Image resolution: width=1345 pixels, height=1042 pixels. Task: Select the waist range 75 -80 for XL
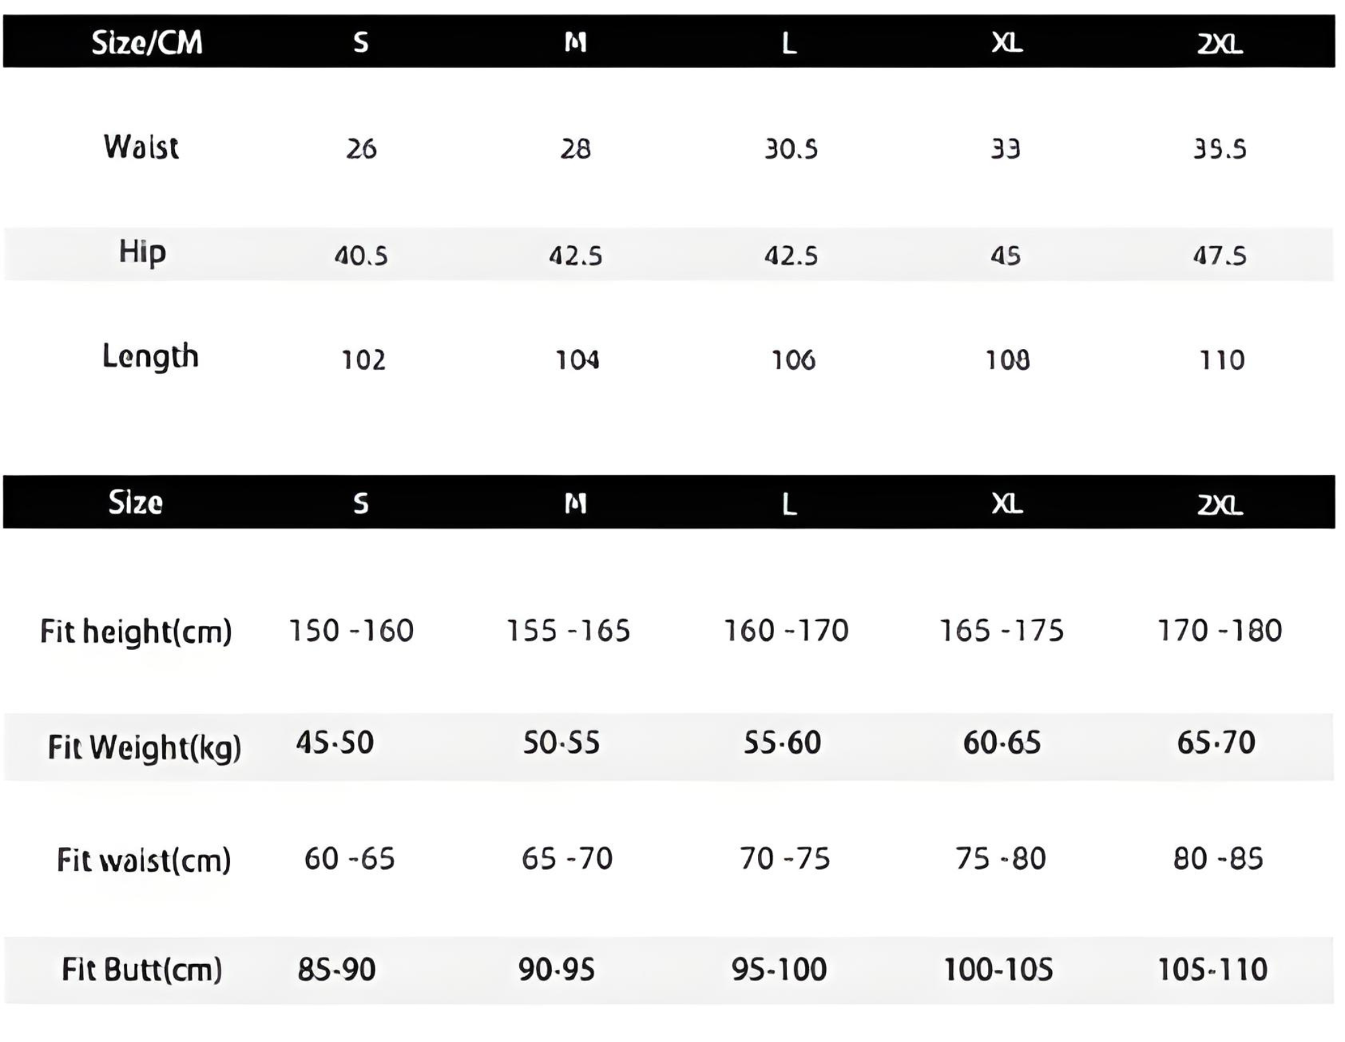click(x=1001, y=858)
